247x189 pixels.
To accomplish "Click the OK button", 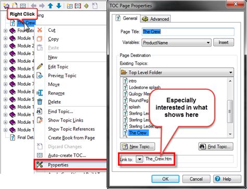I will point(165,179).
